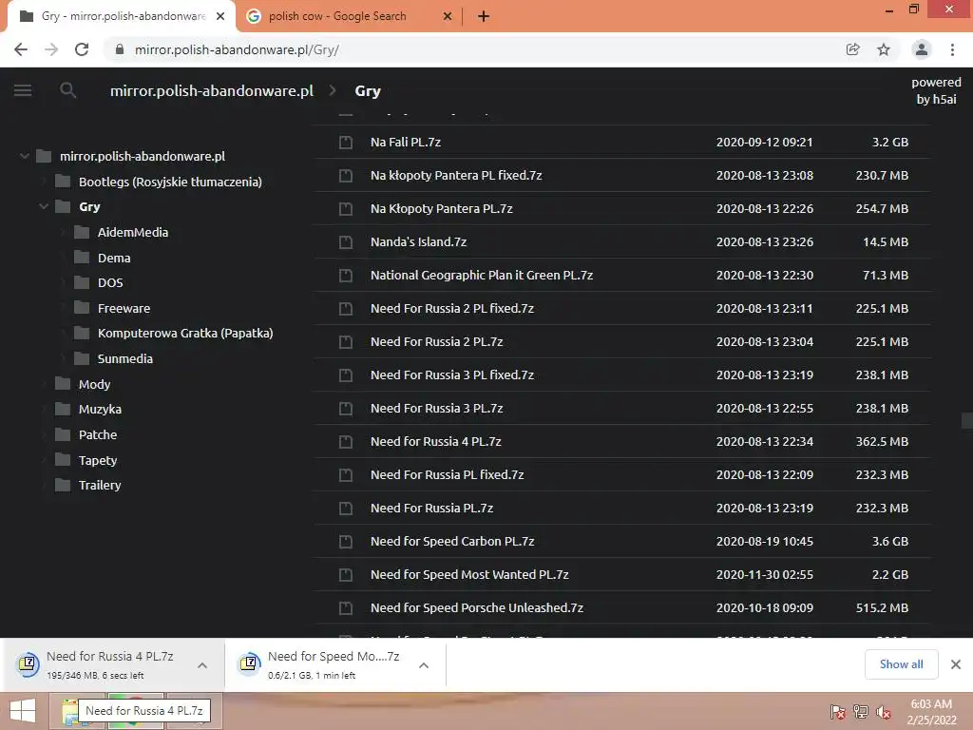973x730 pixels.
Task: Click the address bar URL field
Action: [x=471, y=49]
